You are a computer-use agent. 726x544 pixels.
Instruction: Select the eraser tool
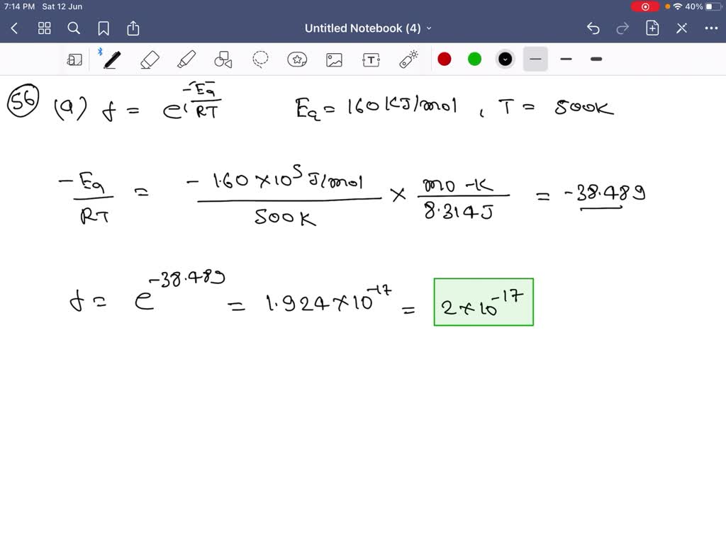[x=149, y=59]
